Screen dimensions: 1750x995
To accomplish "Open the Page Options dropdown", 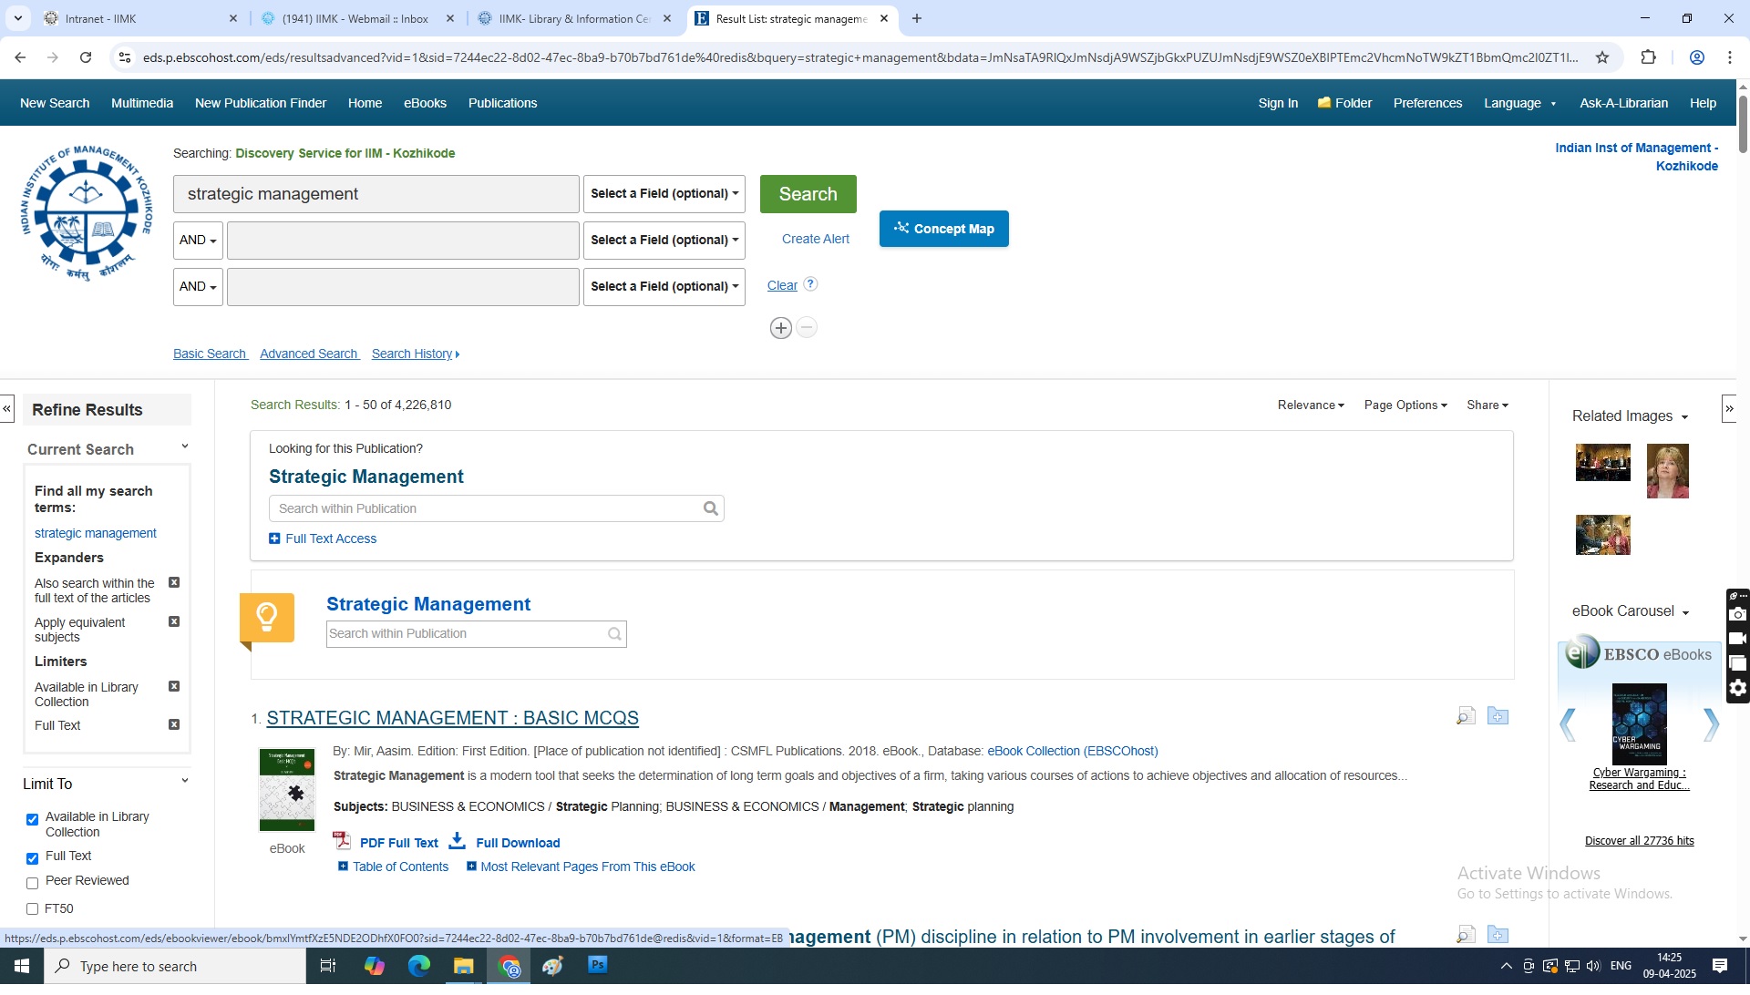I will coord(1405,405).
